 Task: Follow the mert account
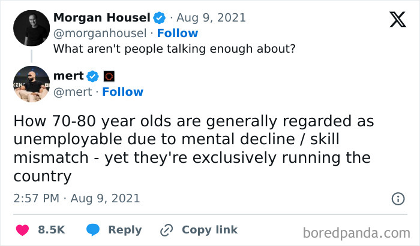click(x=122, y=92)
